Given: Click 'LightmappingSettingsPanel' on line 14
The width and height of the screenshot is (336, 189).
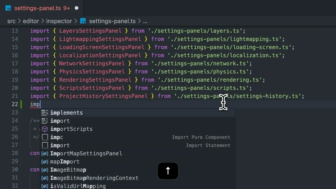Looking at the screenshot, I should point(100,39).
